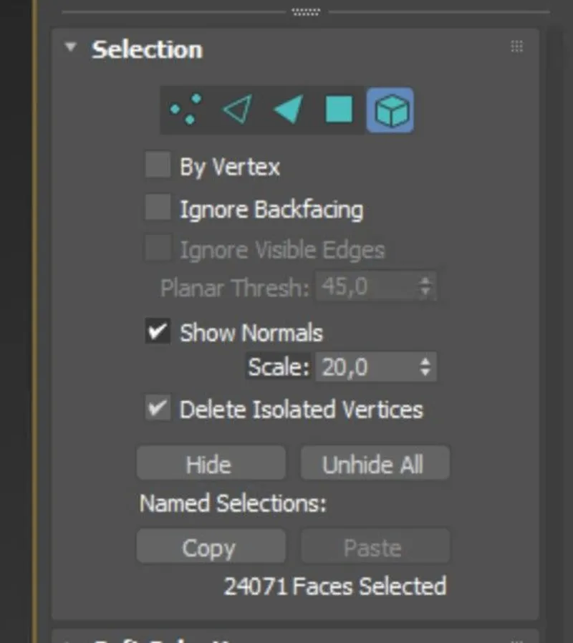Uncheck Delete Isolated Vertices
The image size is (573, 643).
click(157, 408)
